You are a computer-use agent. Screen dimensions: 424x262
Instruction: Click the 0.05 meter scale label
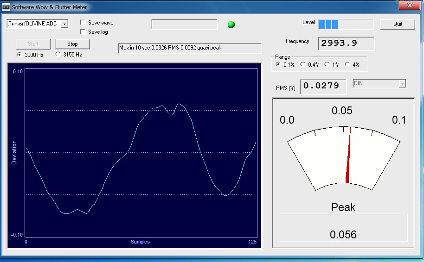[x=342, y=111]
